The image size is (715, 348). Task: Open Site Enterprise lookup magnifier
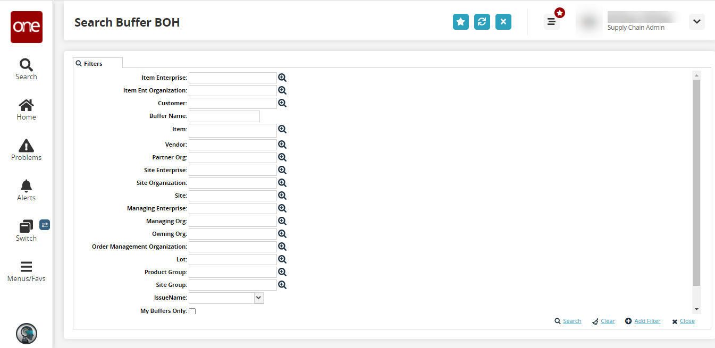(x=282, y=170)
